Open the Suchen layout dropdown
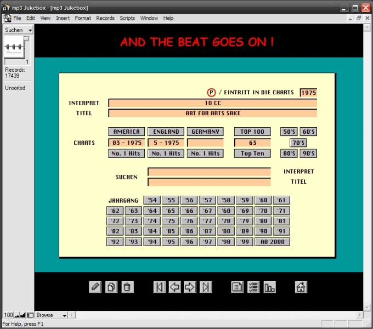The height and width of the screenshot is (329, 373). coord(19,30)
